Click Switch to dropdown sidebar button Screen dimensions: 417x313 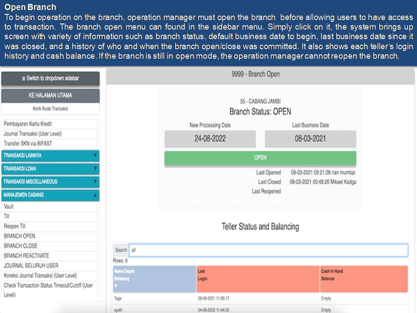[x=50, y=79]
